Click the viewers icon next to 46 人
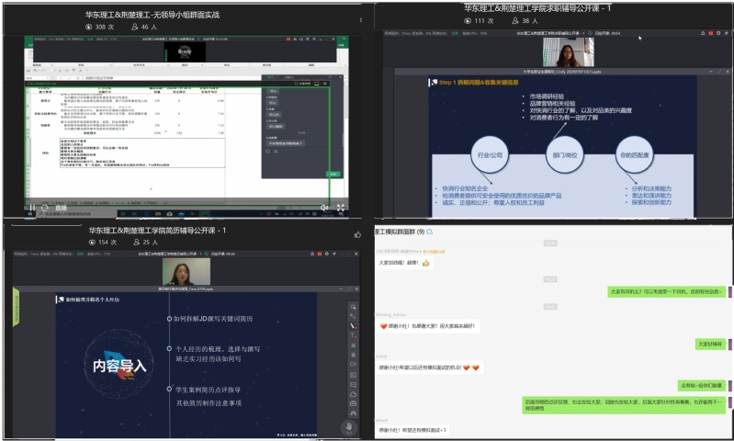 [135, 28]
